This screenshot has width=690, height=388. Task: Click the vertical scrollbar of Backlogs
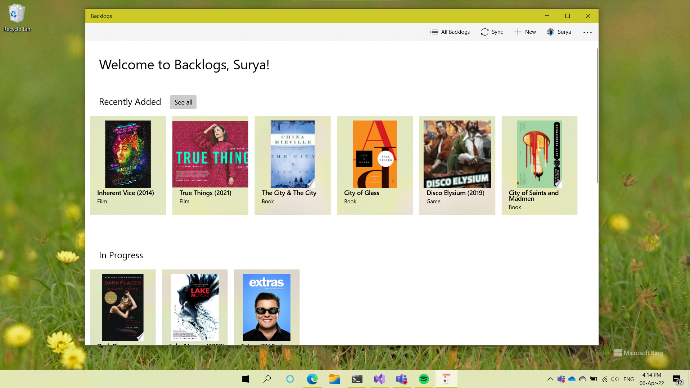point(597,115)
